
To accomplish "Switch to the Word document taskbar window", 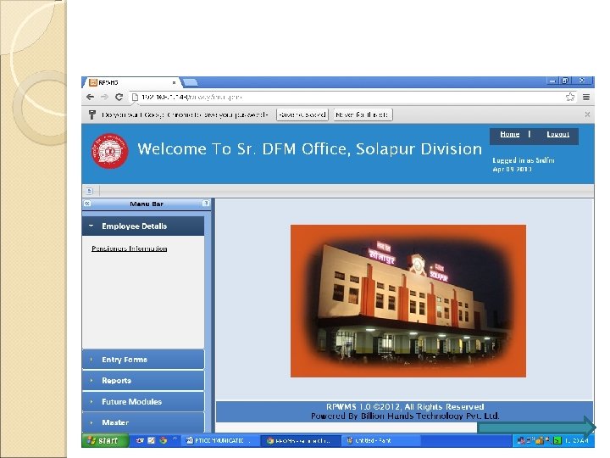I will coord(221,440).
